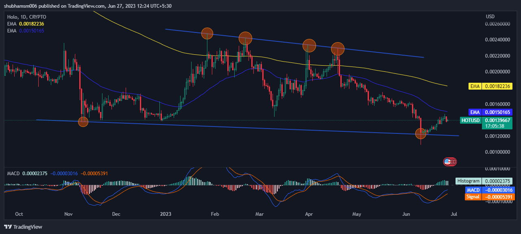Open the USD currency selector on price axis
The height and width of the screenshot is (234, 521).
tap(490, 17)
